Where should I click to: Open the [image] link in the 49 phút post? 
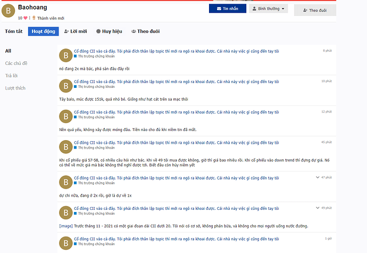click(66, 226)
